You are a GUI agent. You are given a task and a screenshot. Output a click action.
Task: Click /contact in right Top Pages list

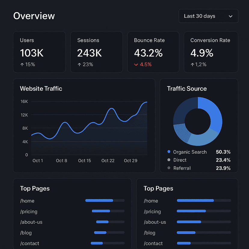153,243
